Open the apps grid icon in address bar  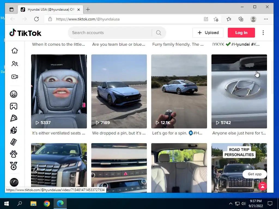pos(206,19)
